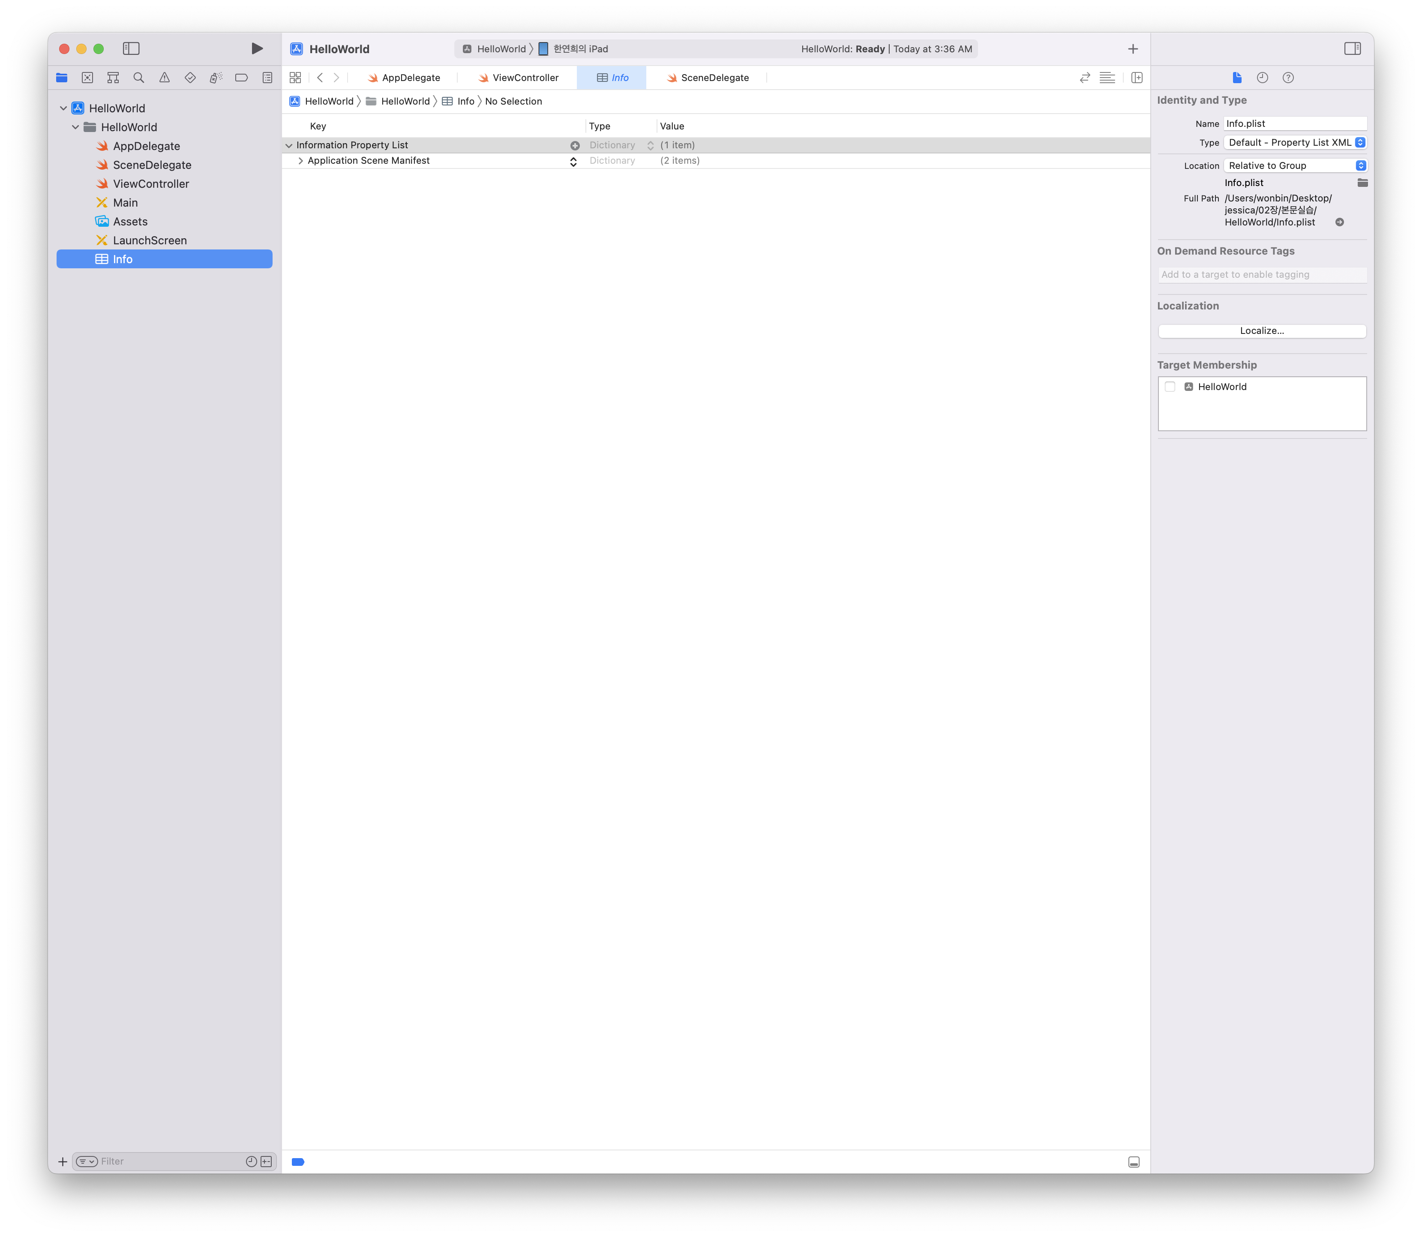Viewport: 1422px width, 1237px height.
Task: Open the Source Control navigator
Action: [88, 77]
